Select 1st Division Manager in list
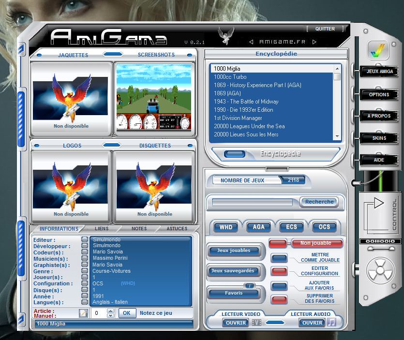 pyautogui.click(x=272, y=118)
